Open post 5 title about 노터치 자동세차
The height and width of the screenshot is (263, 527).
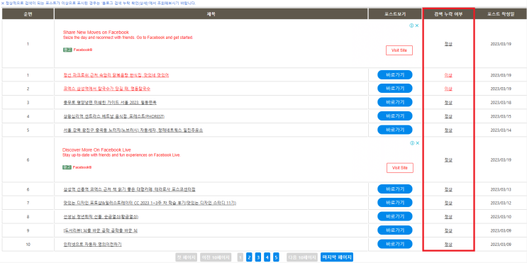click(133, 130)
